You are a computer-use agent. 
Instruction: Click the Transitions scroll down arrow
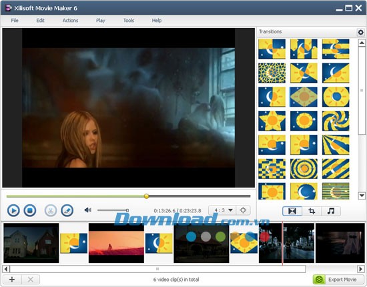362,196
